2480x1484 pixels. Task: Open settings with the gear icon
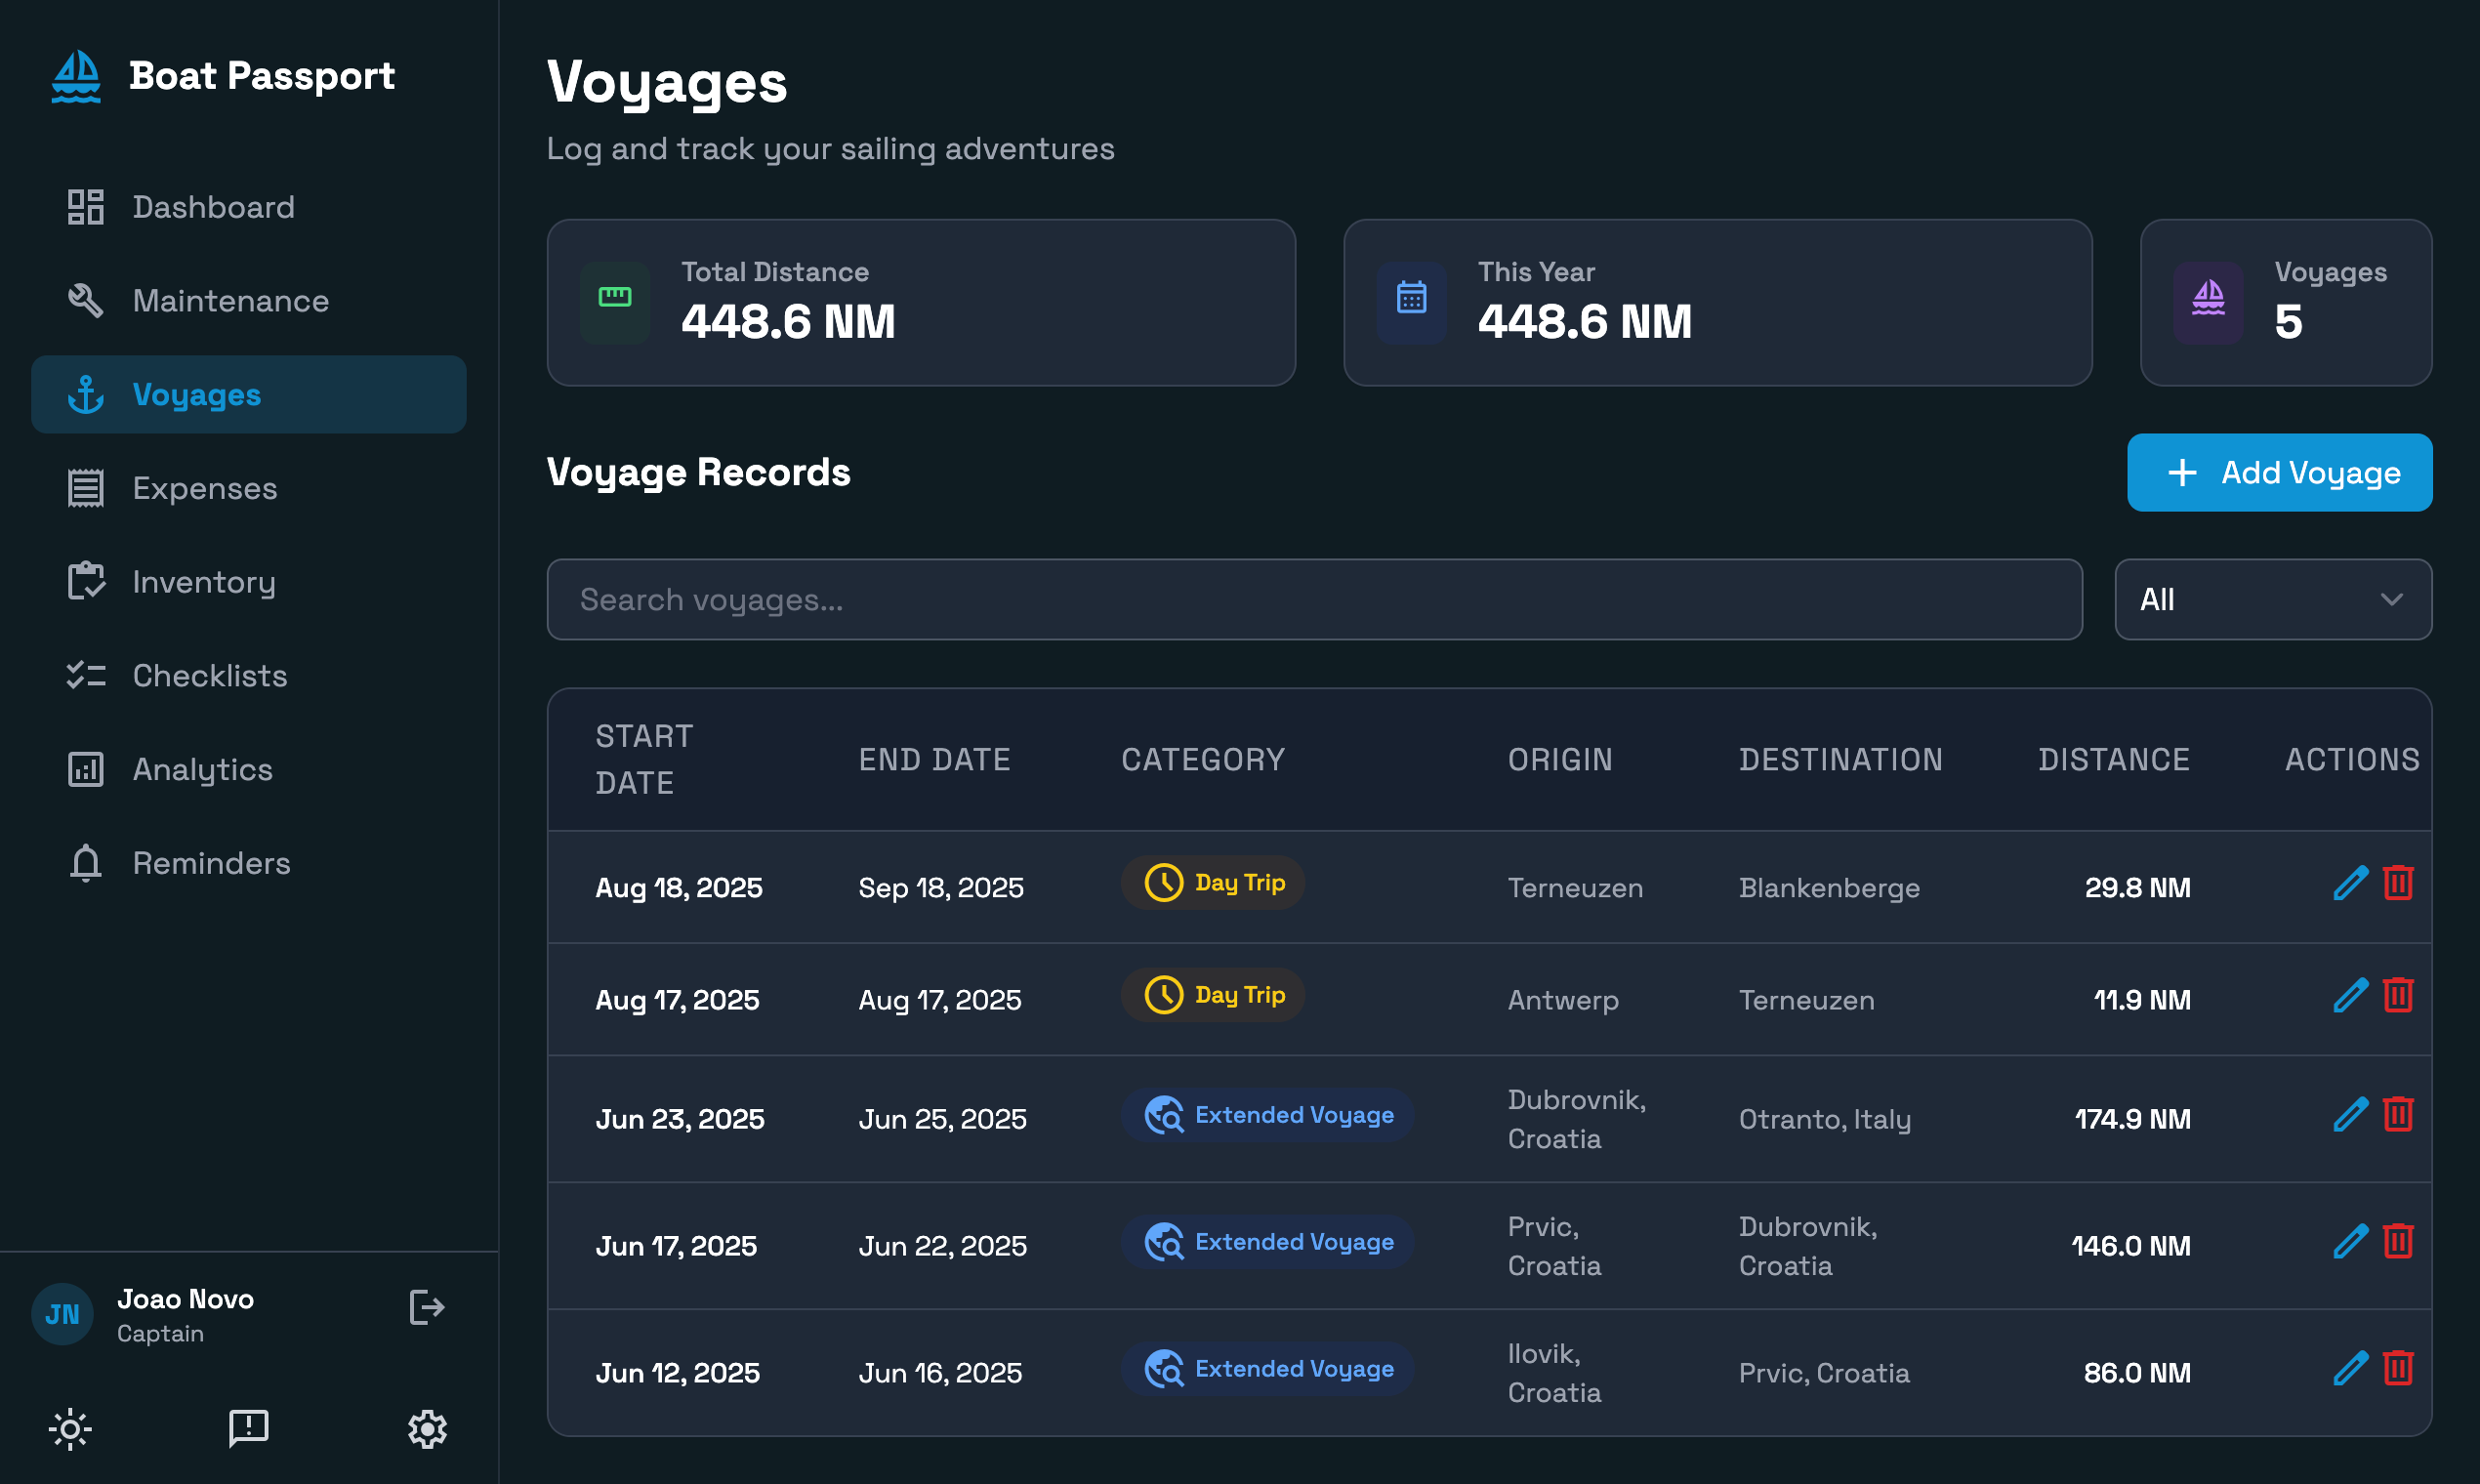pos(427,1429)
